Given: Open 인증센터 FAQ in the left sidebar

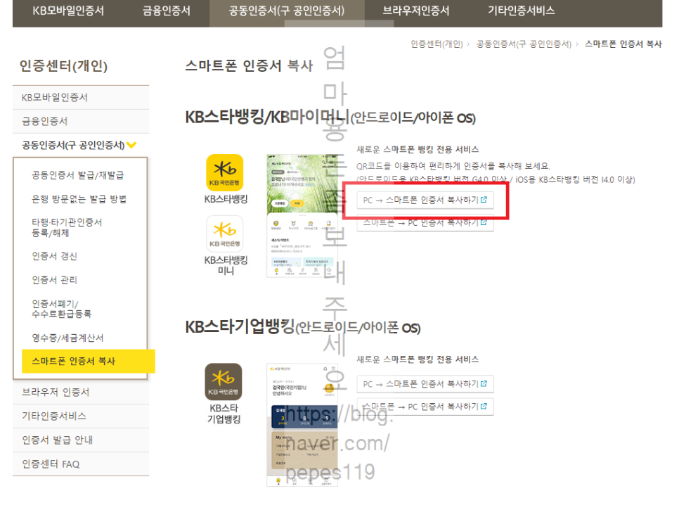Looking at the screenshot, I should (81, 464).
